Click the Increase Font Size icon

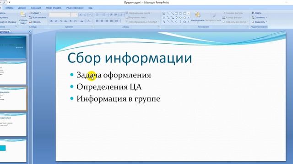point(81,15)
